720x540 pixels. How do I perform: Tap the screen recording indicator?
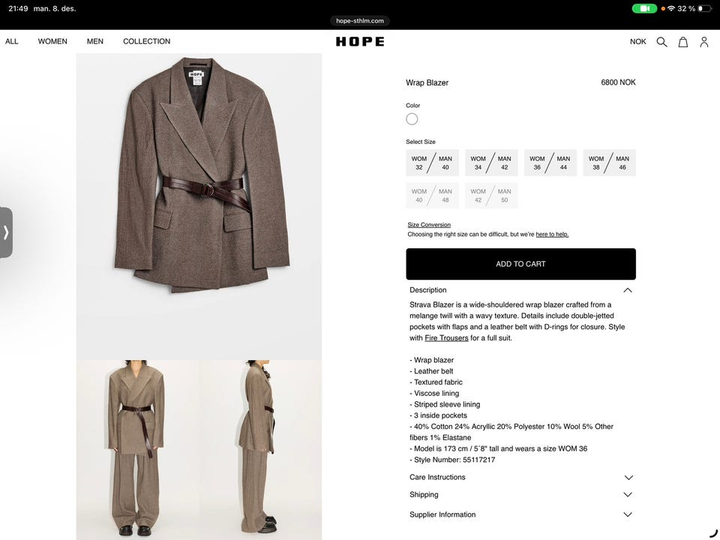644,8
